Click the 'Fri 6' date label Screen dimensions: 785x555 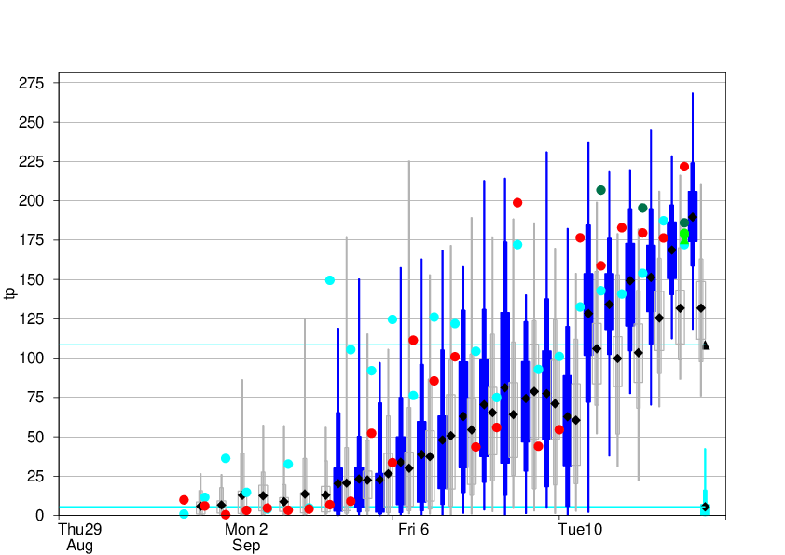coord(414,529)
